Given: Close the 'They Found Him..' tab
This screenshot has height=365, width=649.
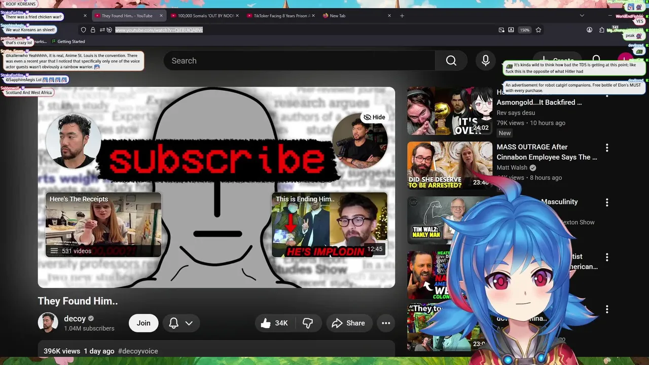Looking at the screenshot, I should pos(161,16).
